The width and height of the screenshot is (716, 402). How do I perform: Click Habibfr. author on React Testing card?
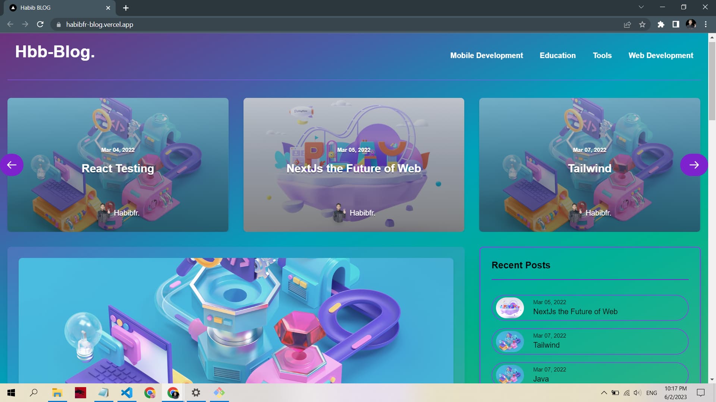click(x=126, y=213)
